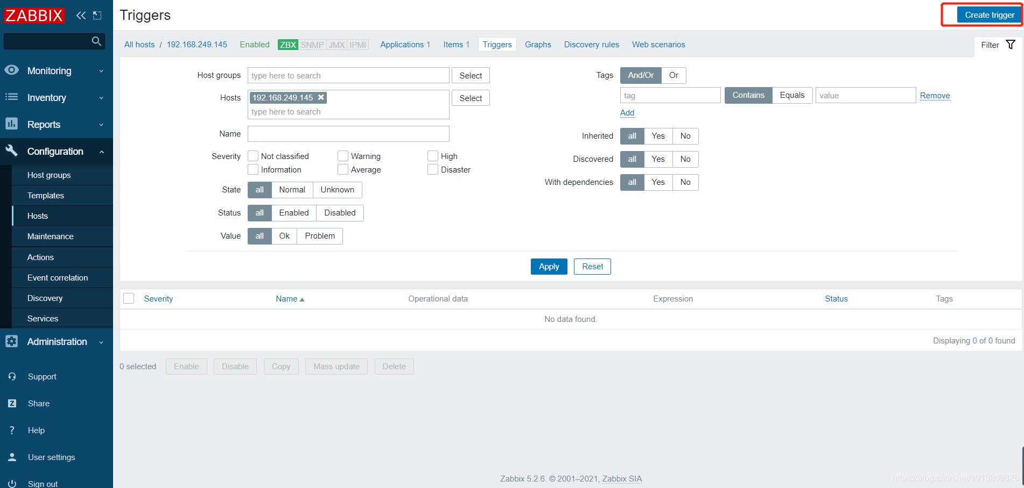Focus the tag value input field
Image resolution: width=1024 pixels, height=488 pixels.
click(x=866, y=95)
